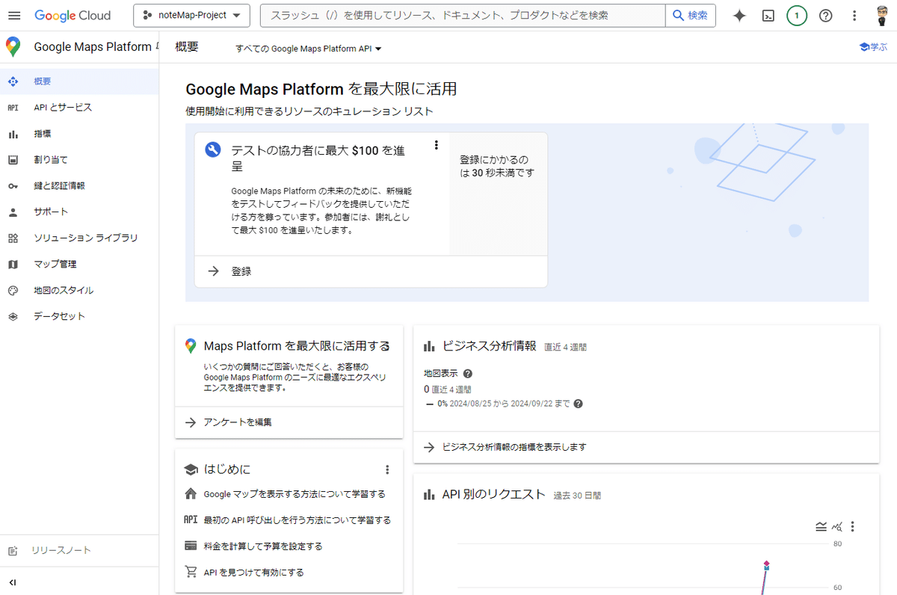Expand すべての Google Maps Platform API dropdown
This screenshot has height=595, width=897.
click(309, 49)
